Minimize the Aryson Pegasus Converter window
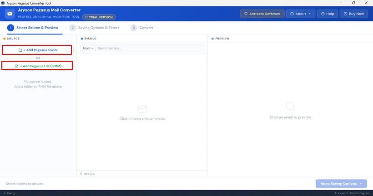This screenshot has width=373, height=196. pos(341,3)
